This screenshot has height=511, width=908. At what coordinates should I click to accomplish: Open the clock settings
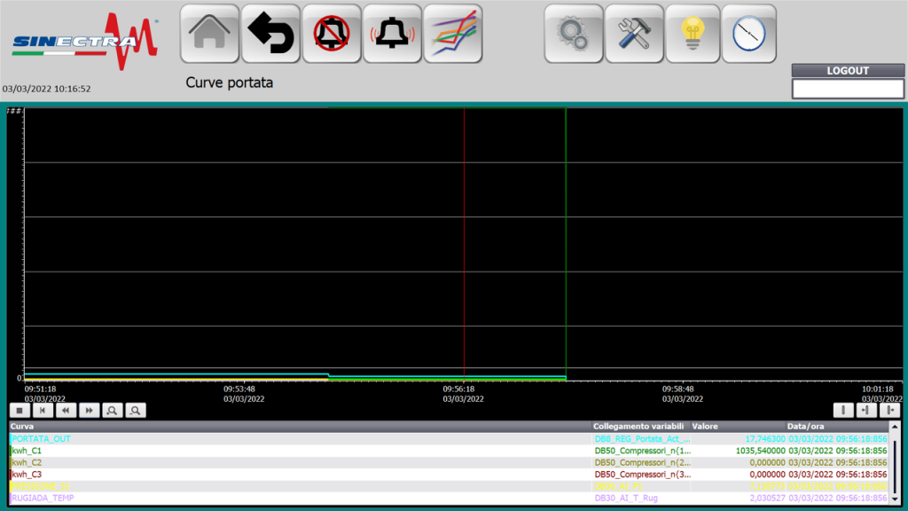748,34
